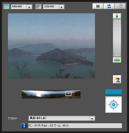Viewport: 129px width, 133px height.
Task: Click the zoom slider track
Action: [117, 38]
